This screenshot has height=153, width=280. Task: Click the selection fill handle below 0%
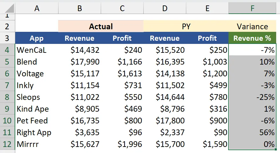[x=276, y=150]
